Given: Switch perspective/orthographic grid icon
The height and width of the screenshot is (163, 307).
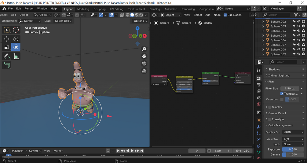Looking at the screenshot, I should pyautogui.click(x=144, y=71).
